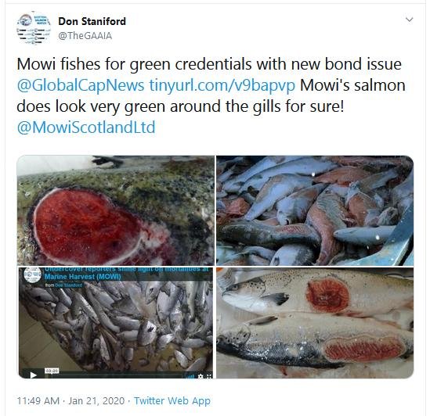The height and width of the screenshot is (416, 430).
Task: Adjust the video volume bars
Action: point(190,377)
